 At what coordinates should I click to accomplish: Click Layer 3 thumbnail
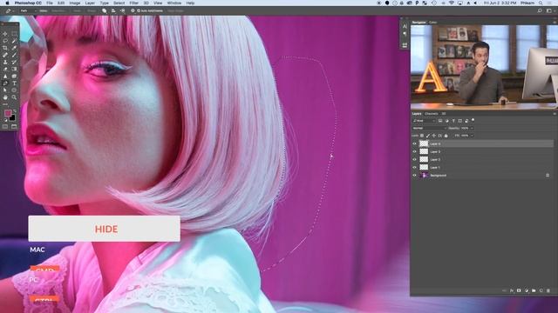pyautogui.click(x=424, y=151)
